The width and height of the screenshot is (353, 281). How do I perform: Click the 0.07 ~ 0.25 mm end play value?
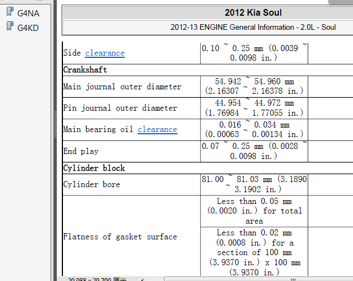point(254,151)
